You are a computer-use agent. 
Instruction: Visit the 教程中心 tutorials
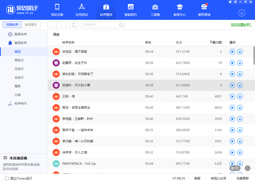179,10
